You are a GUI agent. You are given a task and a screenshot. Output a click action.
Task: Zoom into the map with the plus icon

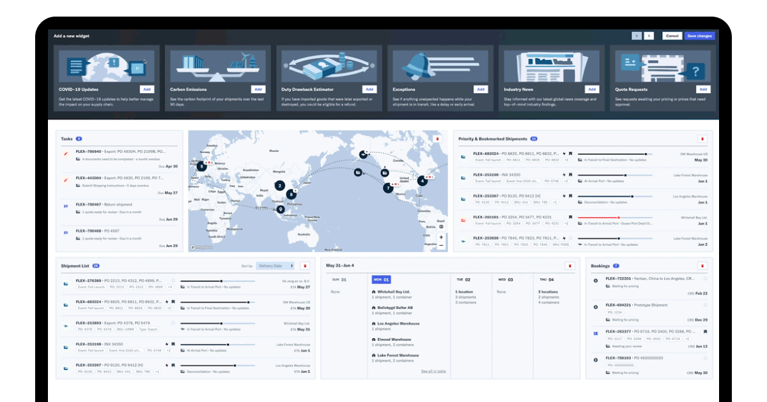(x=441, y=237)
